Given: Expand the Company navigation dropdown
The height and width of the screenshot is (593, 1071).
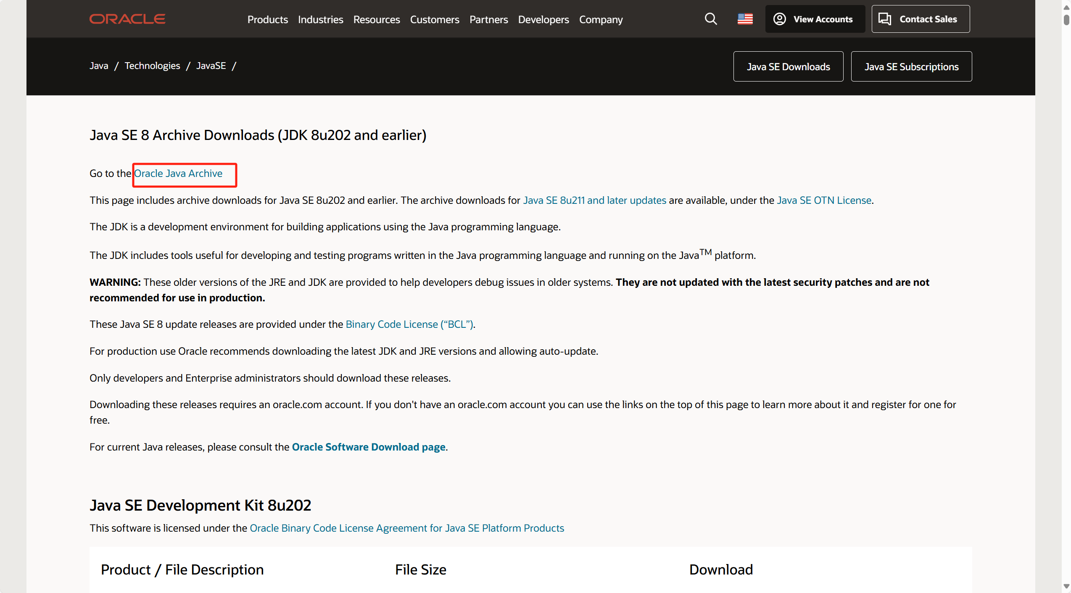Looking at the screenshot, I should click(x=600, y=19).
